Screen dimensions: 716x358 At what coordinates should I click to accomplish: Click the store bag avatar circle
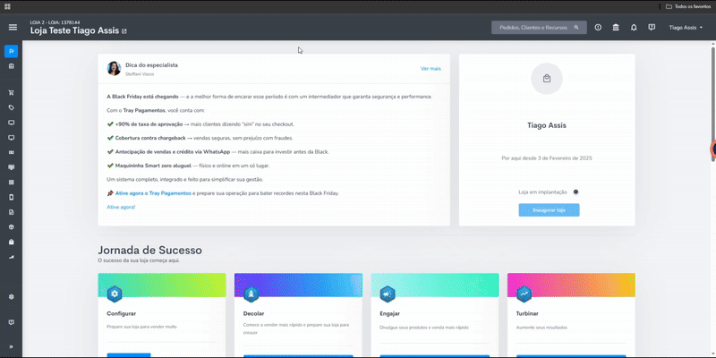point(547,79)
